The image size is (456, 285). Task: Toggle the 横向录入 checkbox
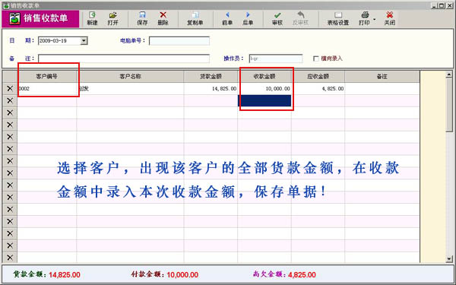pos(316,59)
